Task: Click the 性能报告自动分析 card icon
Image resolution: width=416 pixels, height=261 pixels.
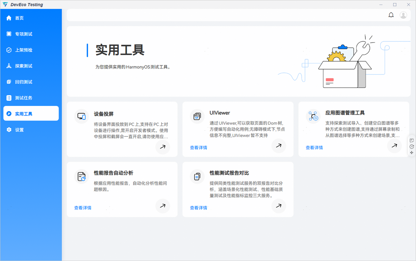Action: (x=81, y=177)
